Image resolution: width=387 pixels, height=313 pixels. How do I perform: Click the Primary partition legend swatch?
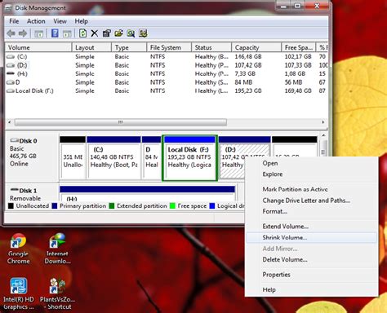coord(55,206)
